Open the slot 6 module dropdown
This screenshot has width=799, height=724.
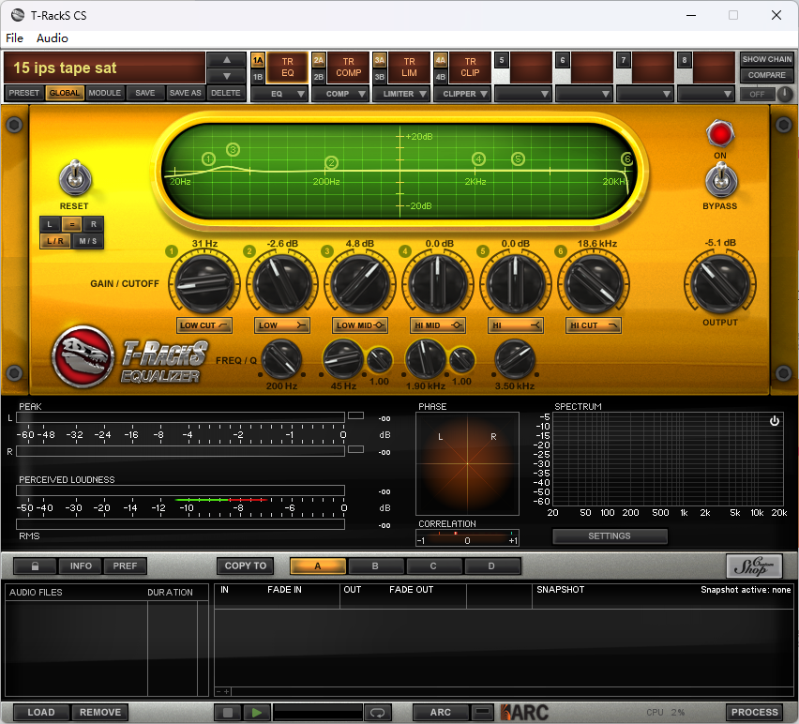[x=584, y=94]
